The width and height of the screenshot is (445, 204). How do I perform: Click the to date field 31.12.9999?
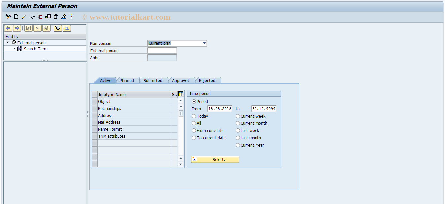tap(264, 109)
